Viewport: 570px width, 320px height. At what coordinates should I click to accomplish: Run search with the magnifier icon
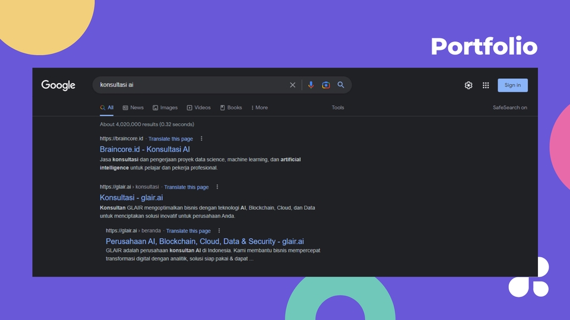pos(341,85)
